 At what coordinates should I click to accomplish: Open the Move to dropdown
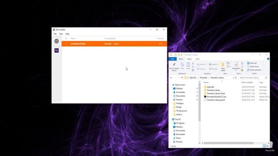tap(202, 65)
